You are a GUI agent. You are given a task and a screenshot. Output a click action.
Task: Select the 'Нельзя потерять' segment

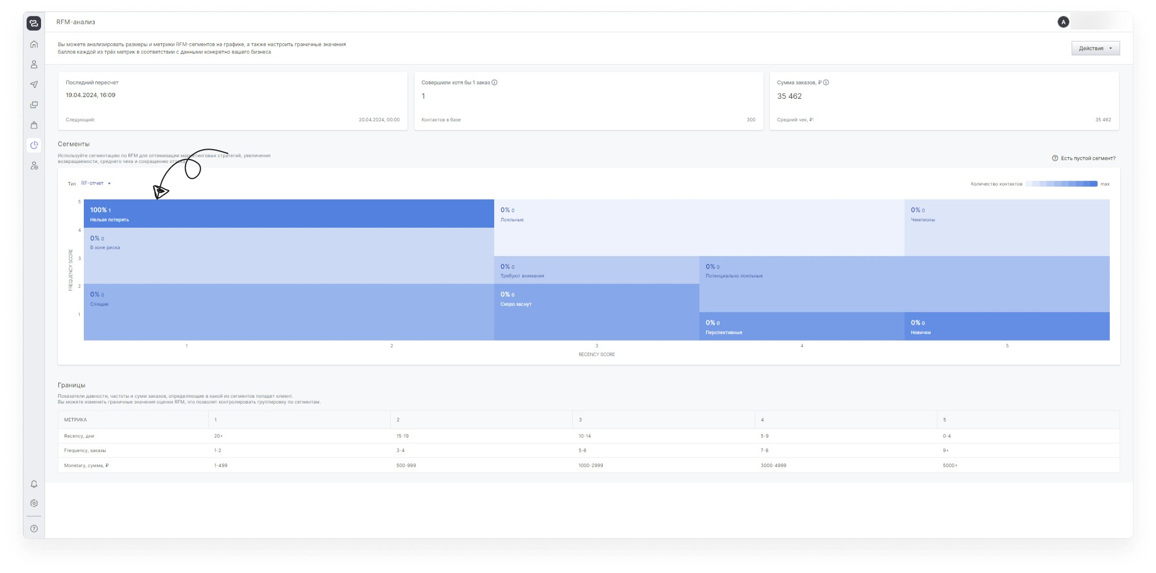pos(289,213)
